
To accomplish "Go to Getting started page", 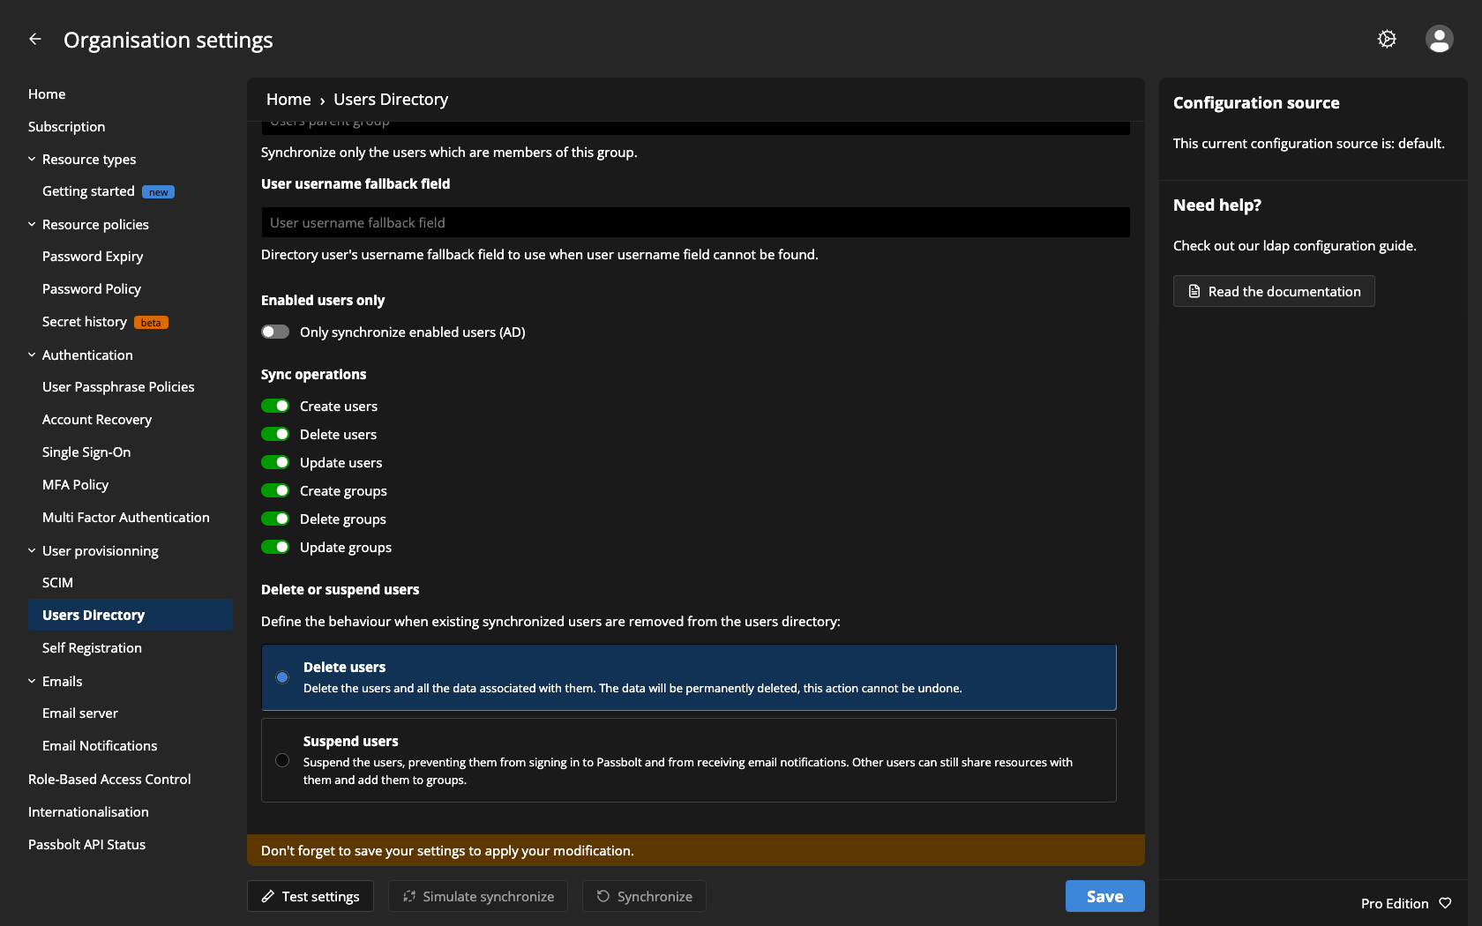I will click(88, 190).
